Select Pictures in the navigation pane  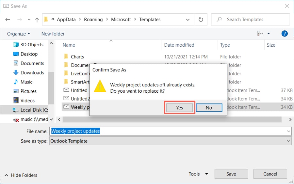click(25, 91)
